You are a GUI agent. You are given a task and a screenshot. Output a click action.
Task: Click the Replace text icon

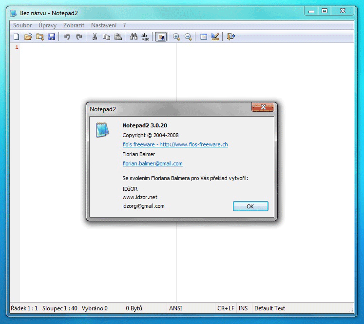pos(145,37)
